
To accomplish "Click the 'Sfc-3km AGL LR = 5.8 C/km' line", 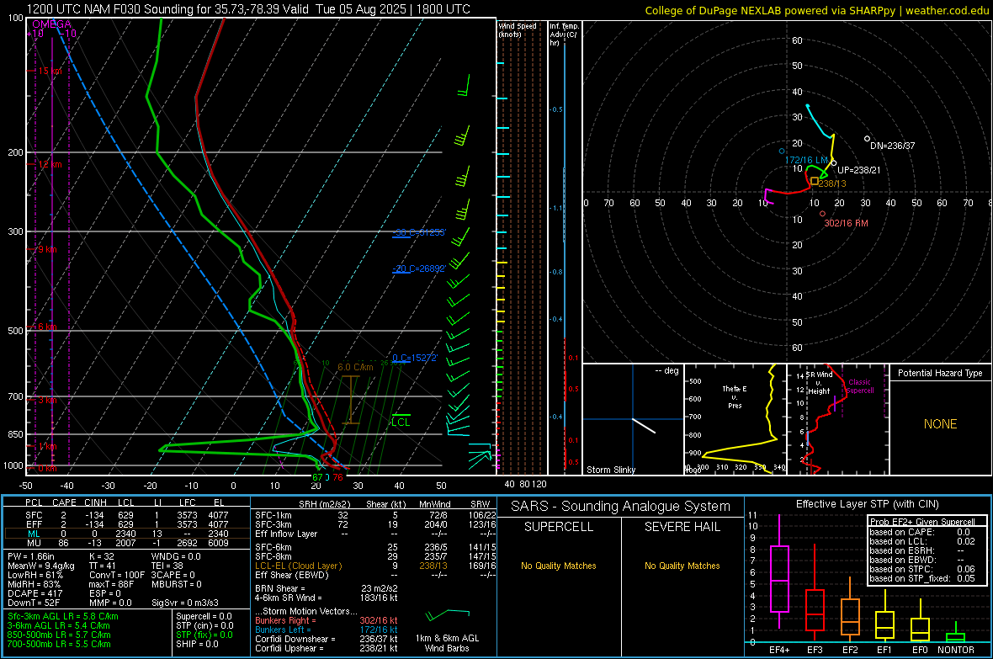I will [63, 617].
